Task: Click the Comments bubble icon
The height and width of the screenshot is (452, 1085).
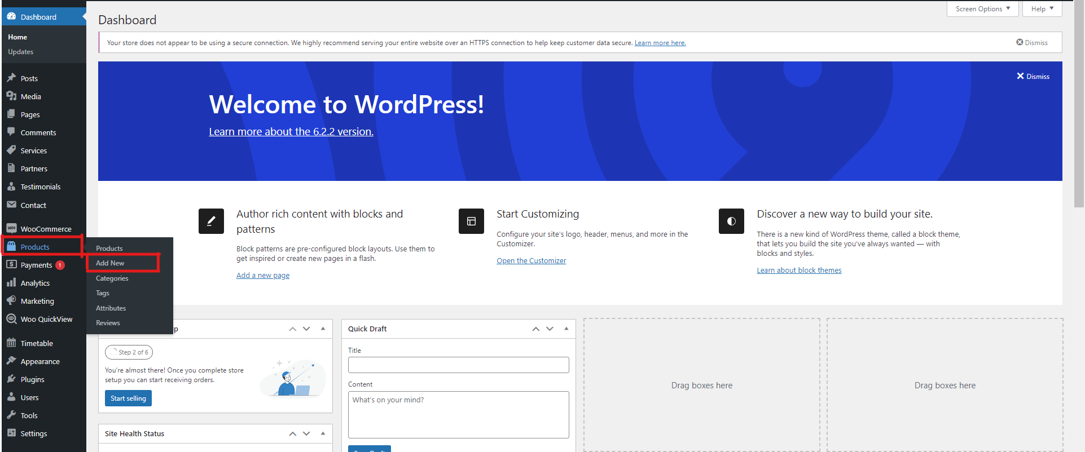Action: [x=11, y=132]
